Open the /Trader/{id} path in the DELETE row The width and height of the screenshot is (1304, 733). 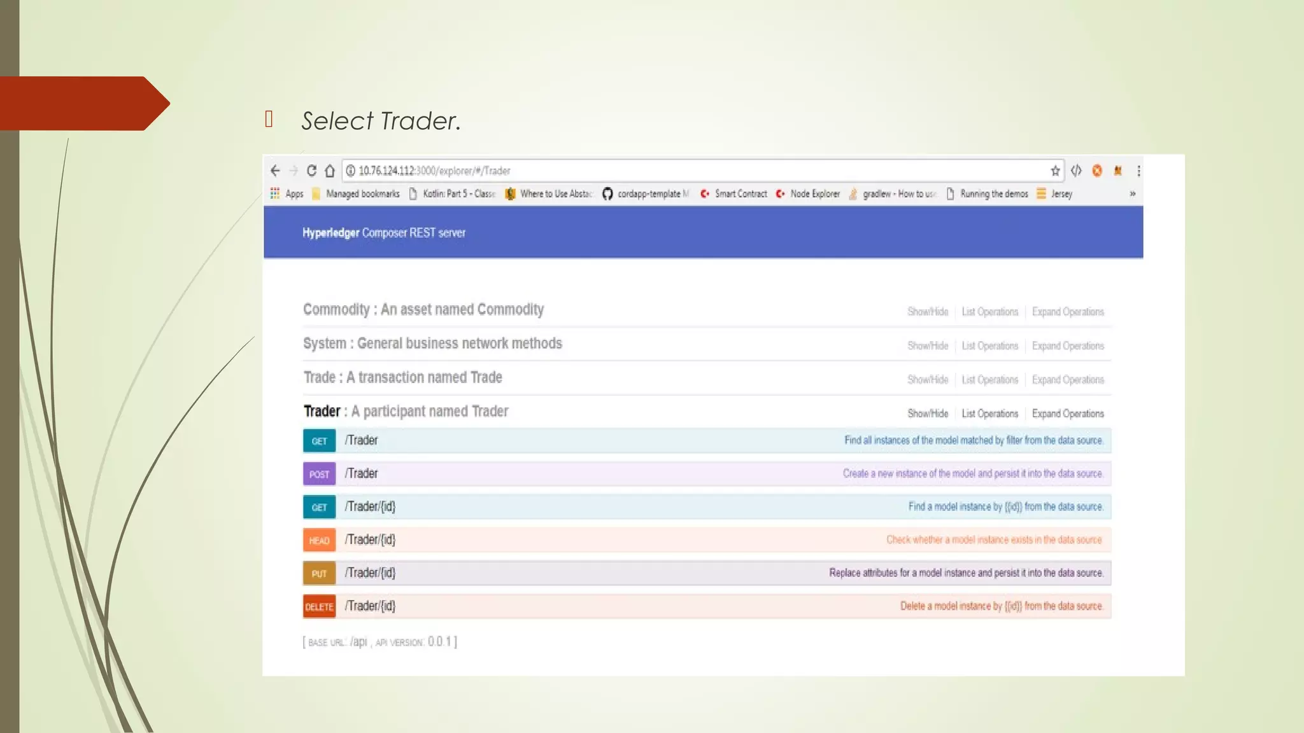point(370,606)
